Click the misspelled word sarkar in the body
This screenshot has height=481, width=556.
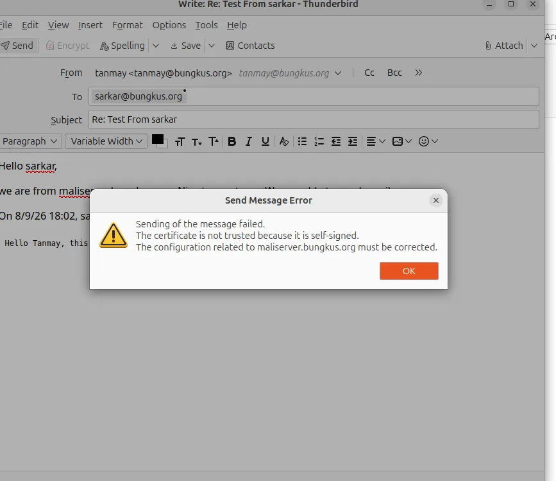coord(40,166)
